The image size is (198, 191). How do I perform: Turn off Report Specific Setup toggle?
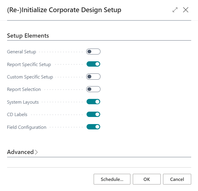[x=93, y=64]
